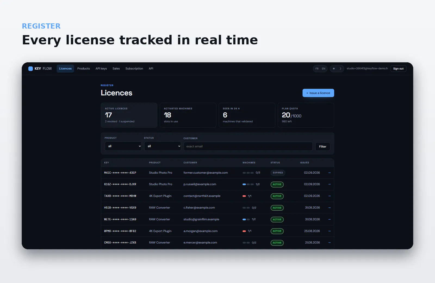Click the Active Licences stat card

coord(129,115)
